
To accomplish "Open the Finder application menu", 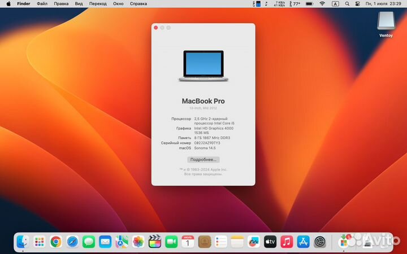I will 24,3.
